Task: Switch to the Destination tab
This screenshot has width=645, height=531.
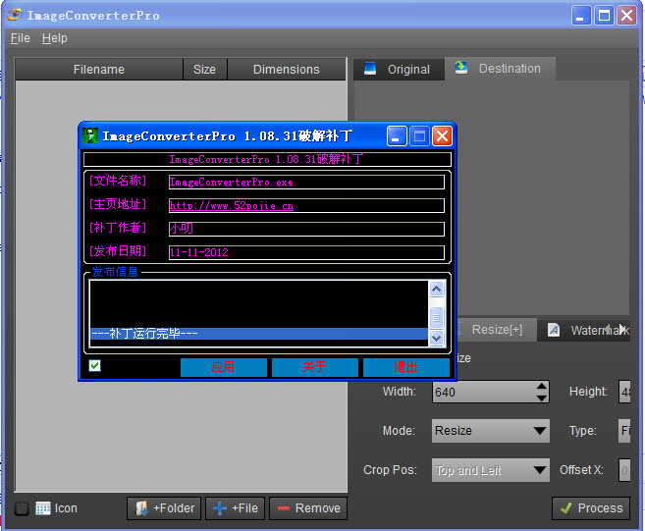Action: coord(499,69)
